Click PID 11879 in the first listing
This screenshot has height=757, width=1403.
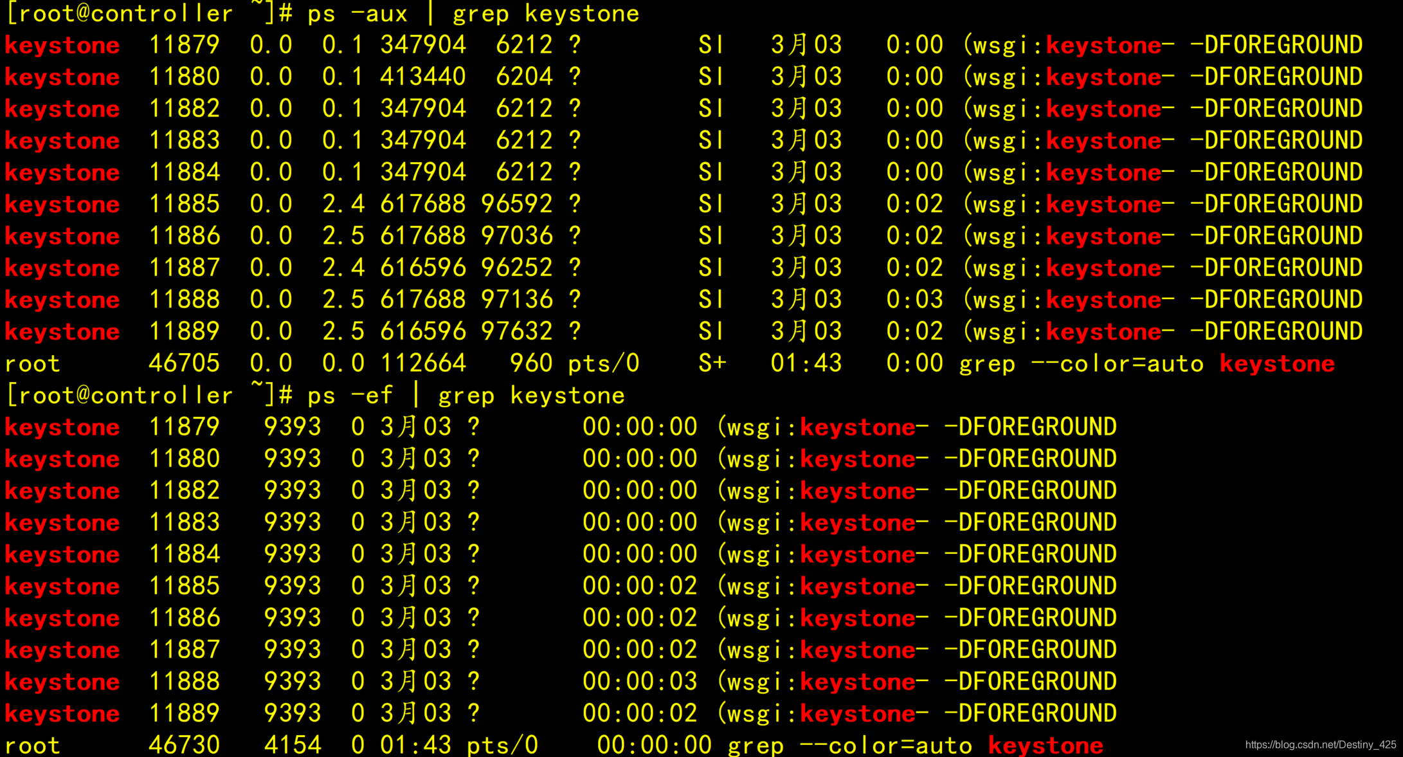pos(184,45)
